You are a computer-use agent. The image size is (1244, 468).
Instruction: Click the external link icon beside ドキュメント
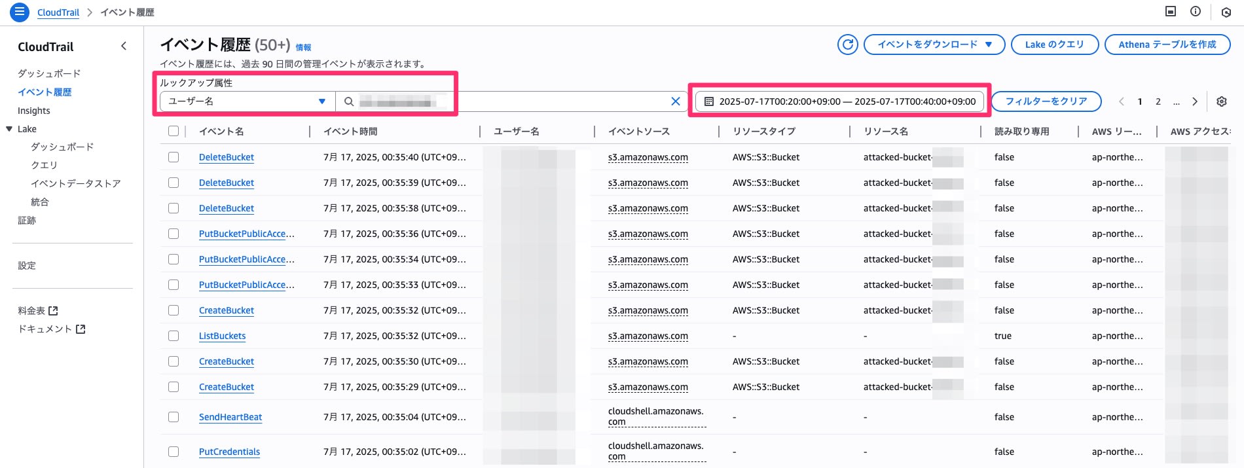(x=81, y=329)
